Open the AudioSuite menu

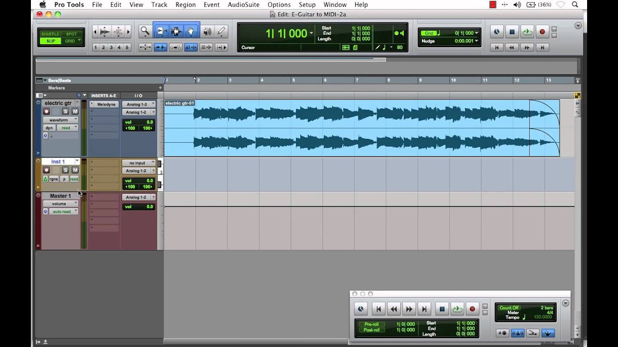click(x=244, y=5)
